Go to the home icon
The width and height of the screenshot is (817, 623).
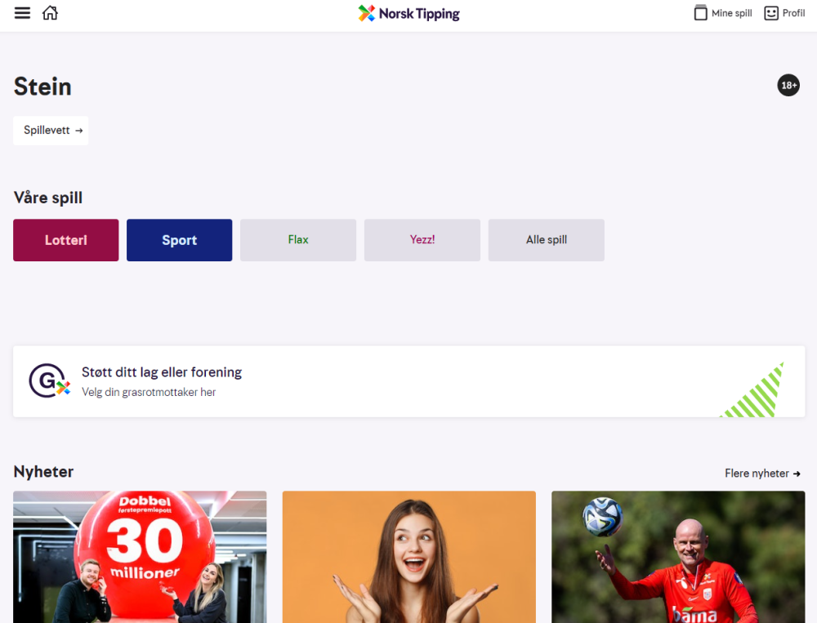50,12
